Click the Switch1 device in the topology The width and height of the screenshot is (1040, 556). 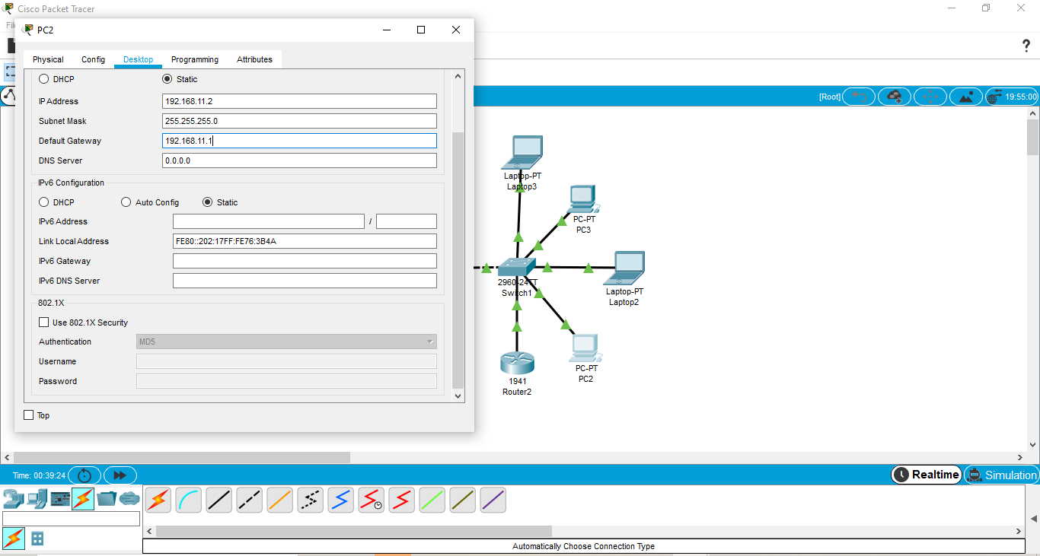tap(517, 268)
